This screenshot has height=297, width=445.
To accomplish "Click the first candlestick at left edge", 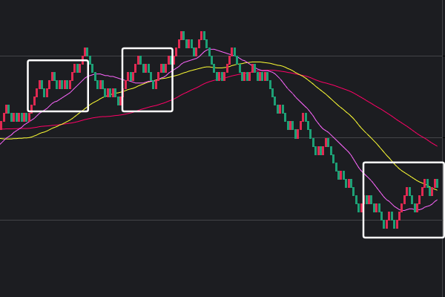I will click(1, 123).
